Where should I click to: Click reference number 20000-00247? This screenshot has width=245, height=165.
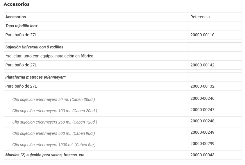pyautogui.click(x=202, y=110)
